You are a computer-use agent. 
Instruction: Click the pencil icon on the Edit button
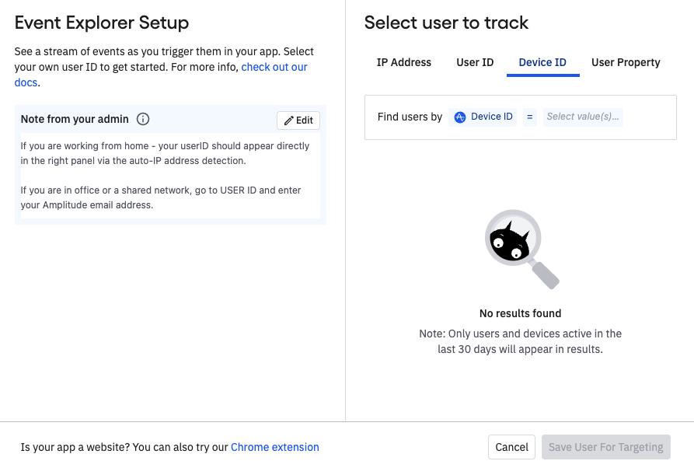(x=288, y=120)
